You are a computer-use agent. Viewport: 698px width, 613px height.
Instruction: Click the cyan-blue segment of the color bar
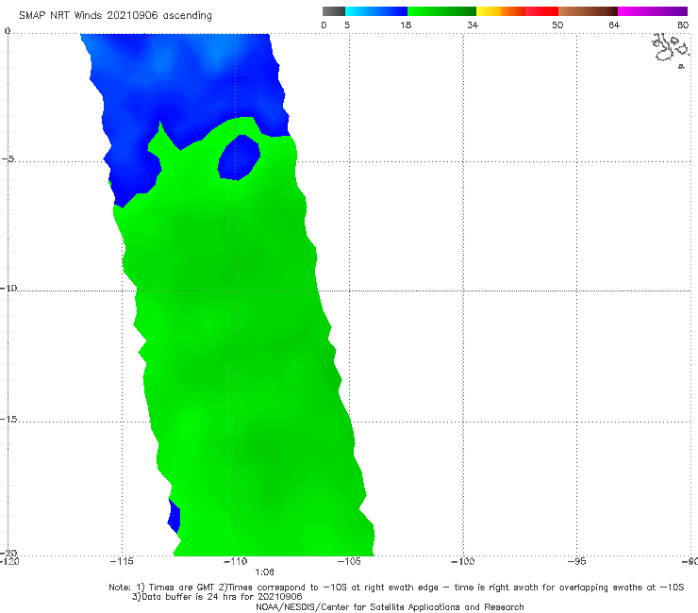pos(376,11)
